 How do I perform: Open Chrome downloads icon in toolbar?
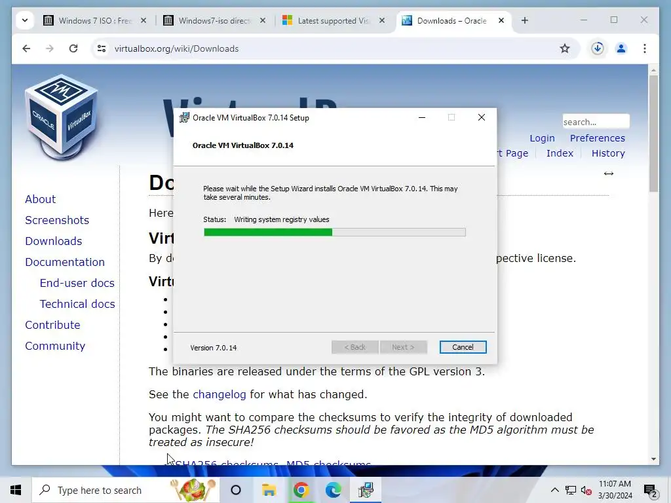coord(598,48)
